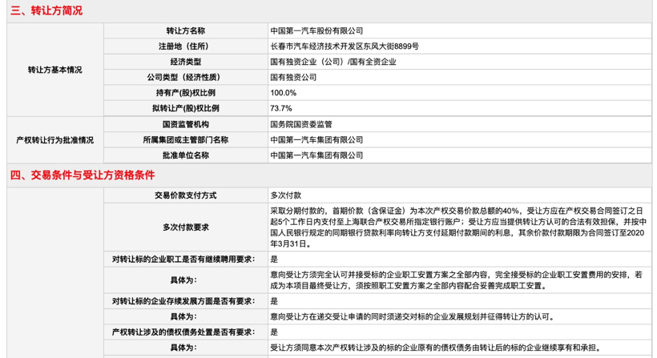Click 具体为 label beside 债权债务 text
657x358 pixels.
tap(183, 348)
